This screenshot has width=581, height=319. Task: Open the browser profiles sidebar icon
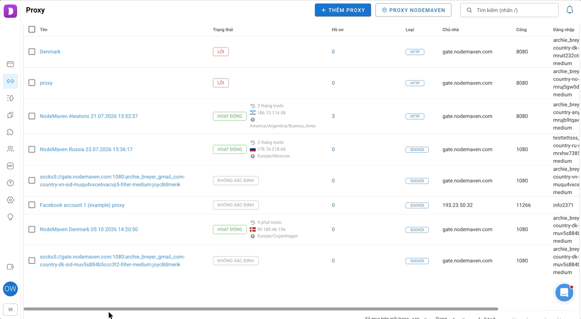(x=10, y=64)
